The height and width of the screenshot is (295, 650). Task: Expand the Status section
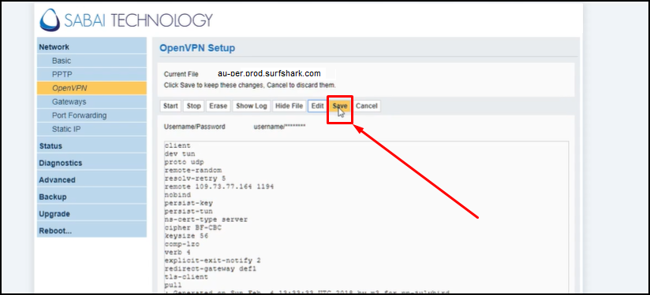(92, 146)
